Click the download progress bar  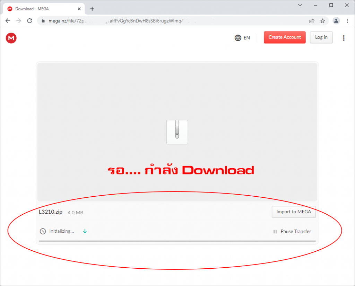click(177, 241)
